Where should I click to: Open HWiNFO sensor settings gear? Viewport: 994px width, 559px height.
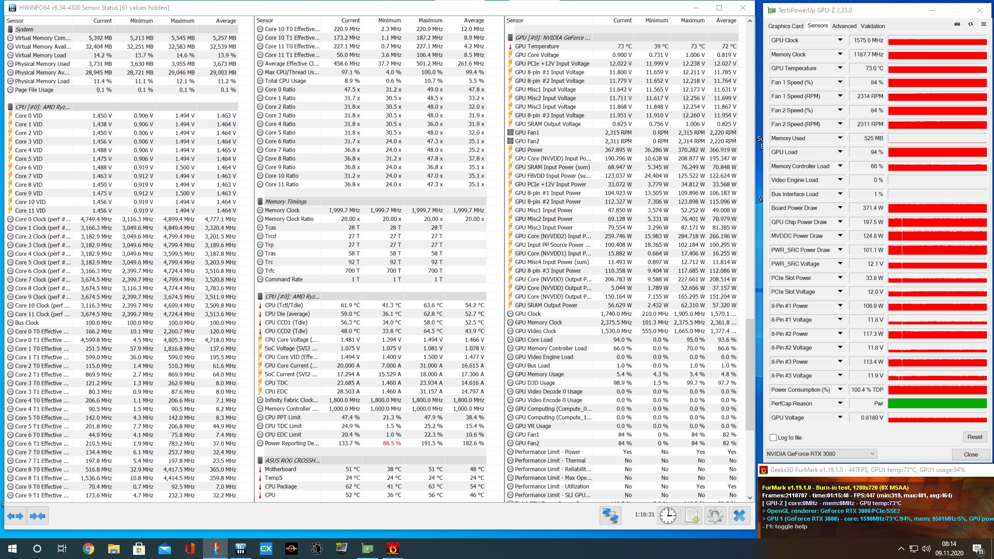point(715,516)
